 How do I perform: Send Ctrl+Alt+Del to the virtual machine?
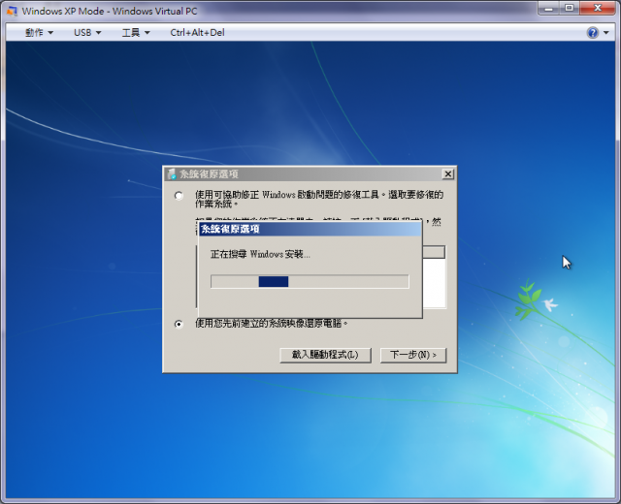point(197,32)
